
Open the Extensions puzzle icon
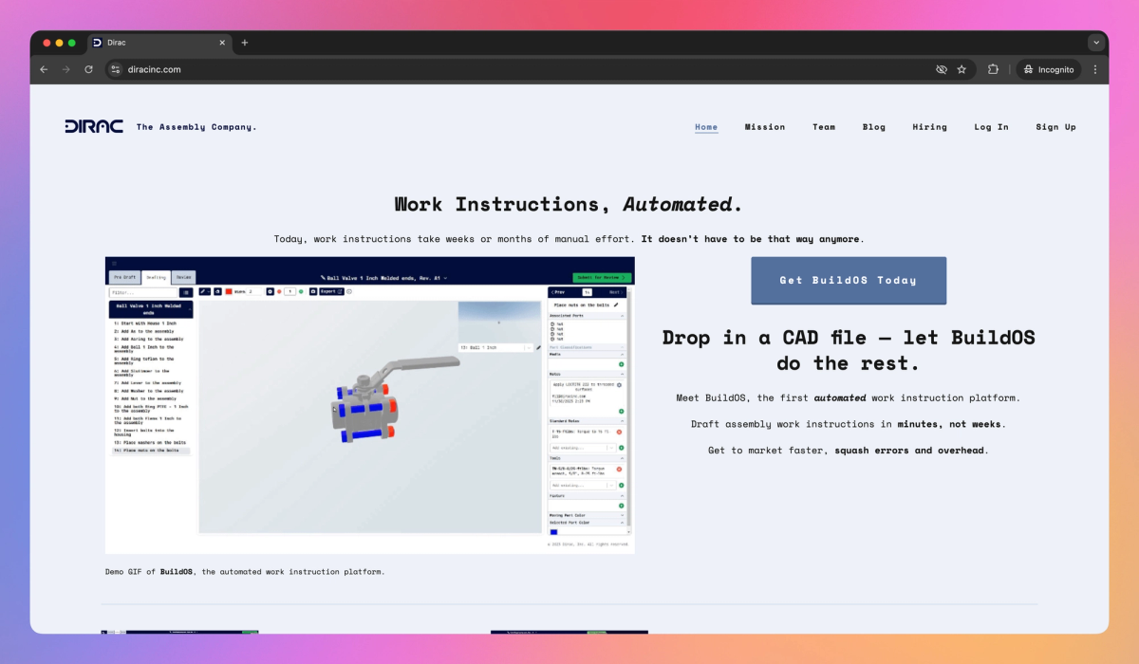pyautogui.click(x=993, y=69)
